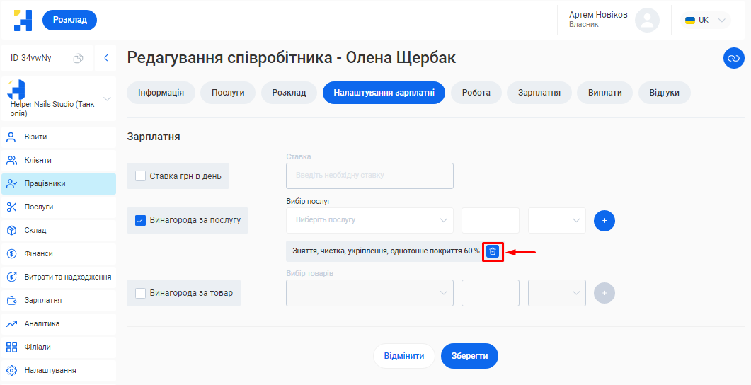
Task: Open Аналітика in the sidebar
Action: (42, 323)
